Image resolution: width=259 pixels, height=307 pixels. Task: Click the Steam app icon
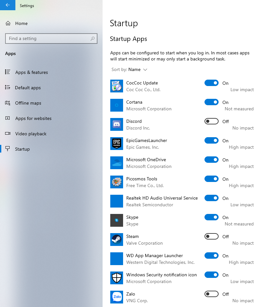117,240
